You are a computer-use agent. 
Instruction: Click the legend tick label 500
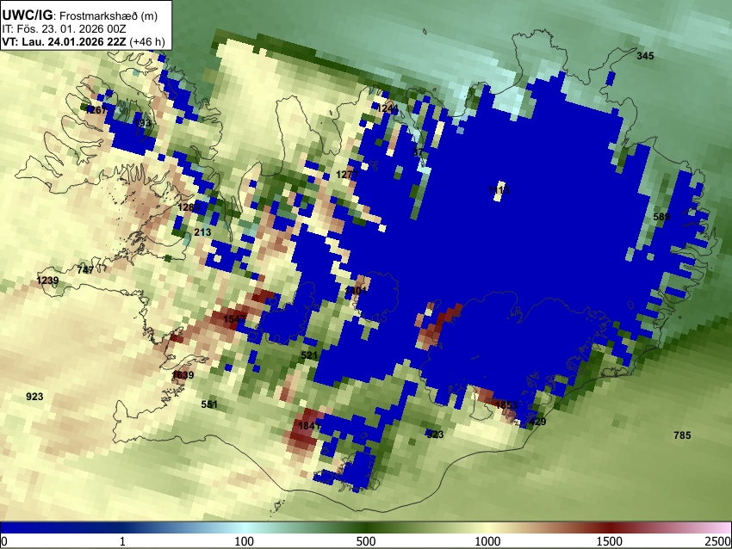click(365, 541)
